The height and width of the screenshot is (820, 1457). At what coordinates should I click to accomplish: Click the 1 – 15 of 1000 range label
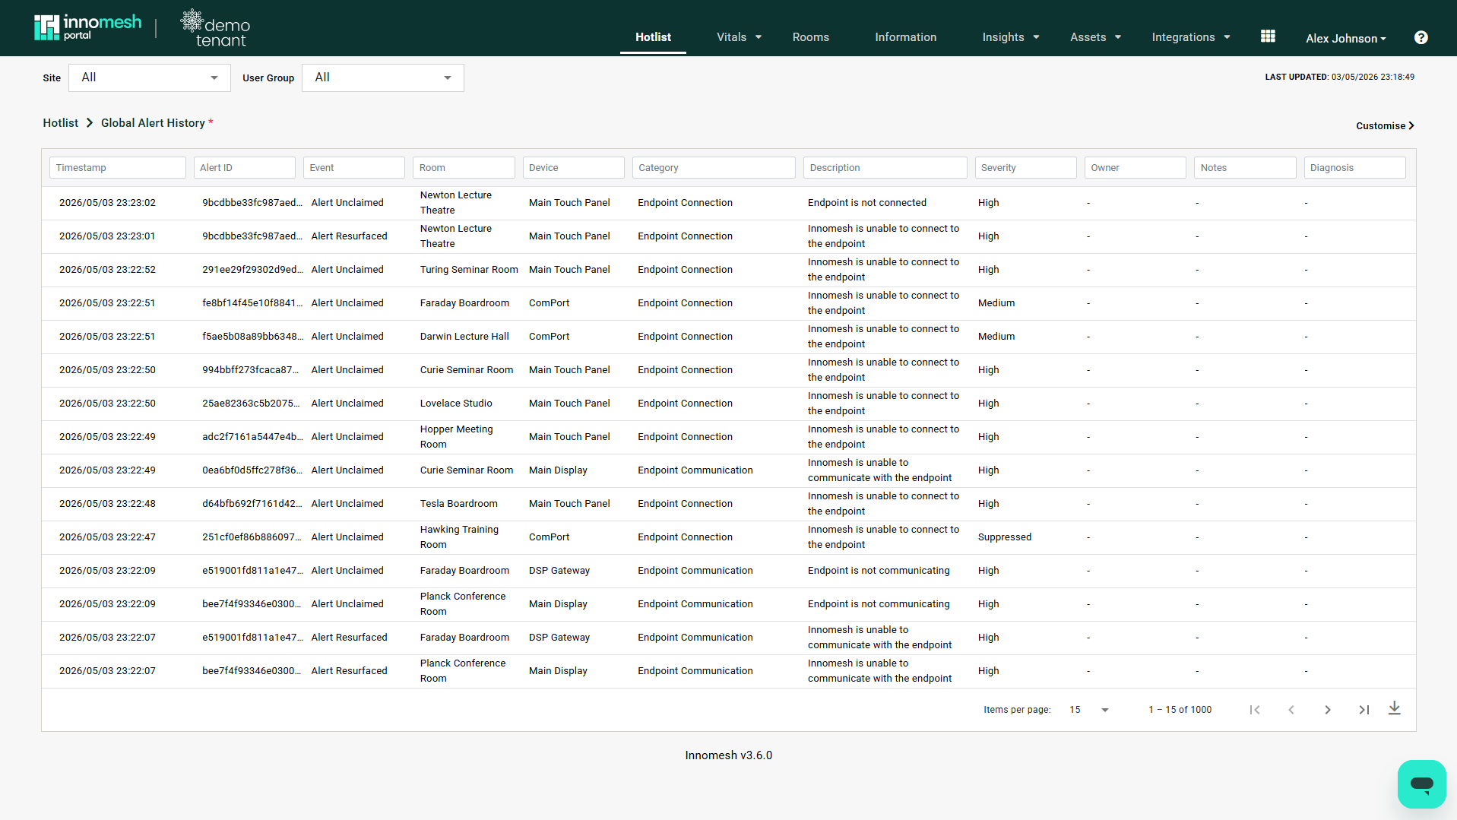pyautogui.click(x=1180, y=710)
